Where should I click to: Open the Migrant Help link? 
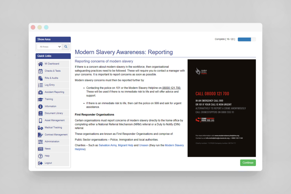(125, 145)
